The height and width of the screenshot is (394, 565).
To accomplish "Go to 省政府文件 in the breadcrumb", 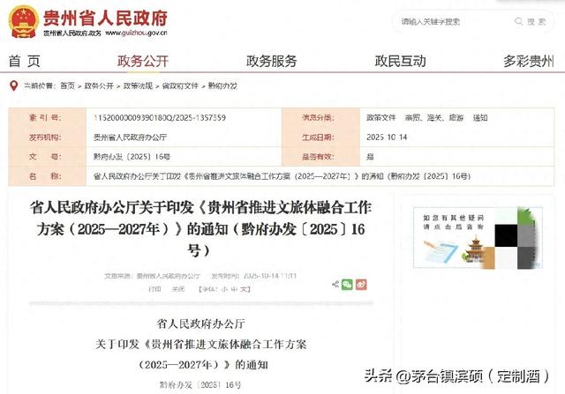I will (x=180, y=86).
